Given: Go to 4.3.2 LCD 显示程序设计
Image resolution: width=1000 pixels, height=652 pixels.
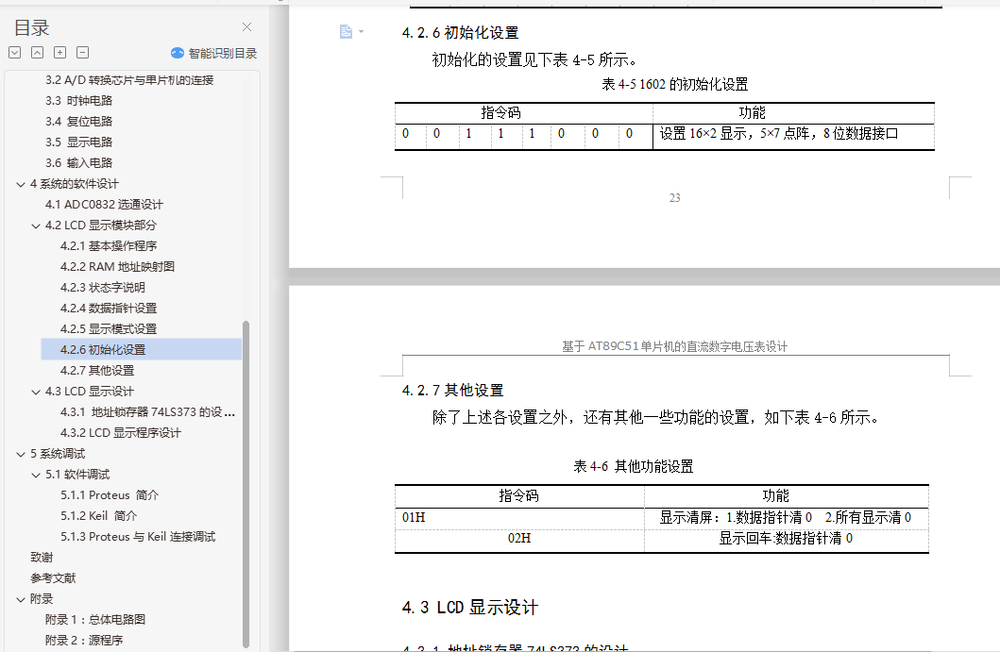Looking at the screenshot, I should (x=121, y=433).
